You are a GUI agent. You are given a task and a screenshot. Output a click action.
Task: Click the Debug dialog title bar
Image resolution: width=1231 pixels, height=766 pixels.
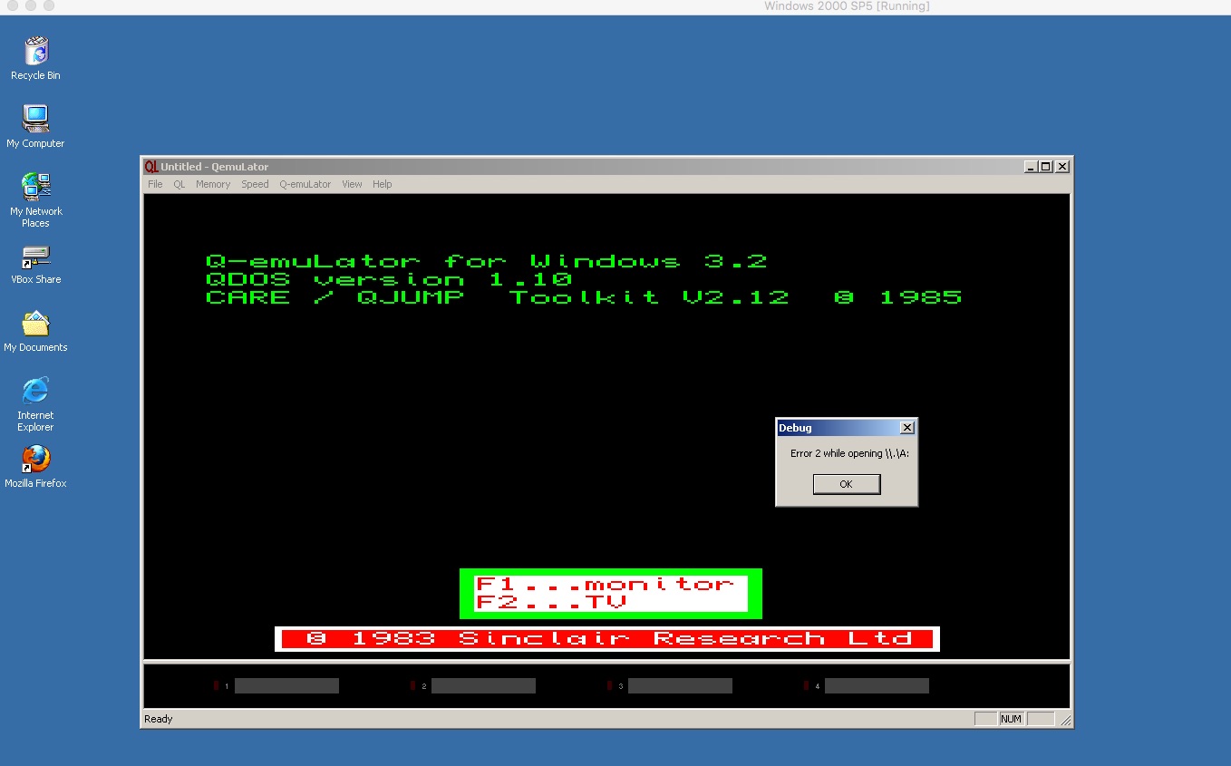coord(847,428)
